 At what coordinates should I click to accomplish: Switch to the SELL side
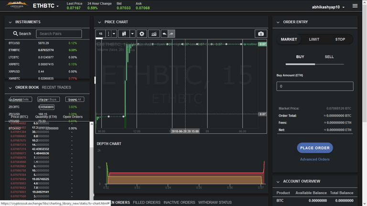(329, 57)
